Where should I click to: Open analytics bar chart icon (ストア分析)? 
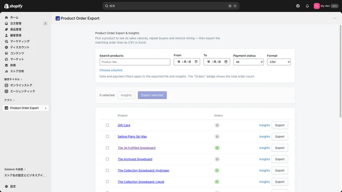pos(6,71)
